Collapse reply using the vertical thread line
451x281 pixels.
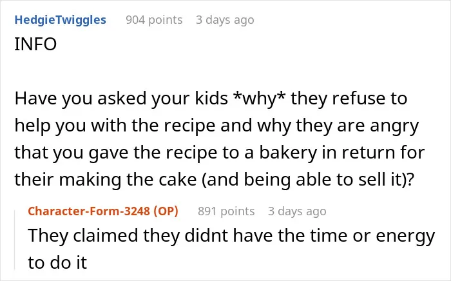[x=15, y=240]
